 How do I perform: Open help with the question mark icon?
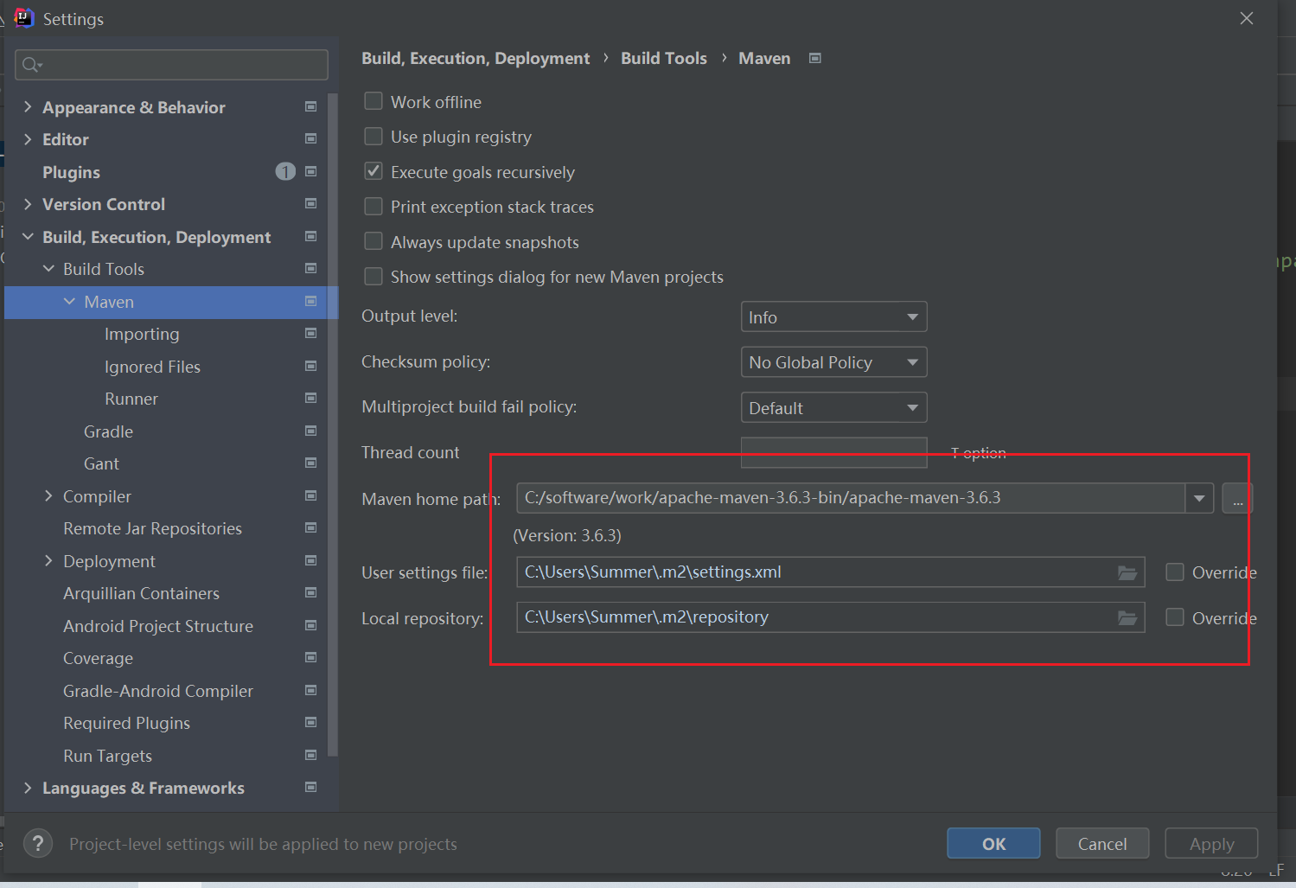click(38, 843)
